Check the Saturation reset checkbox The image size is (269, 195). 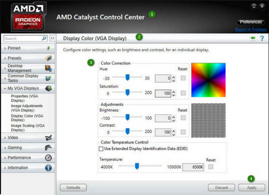pos(183,93)
